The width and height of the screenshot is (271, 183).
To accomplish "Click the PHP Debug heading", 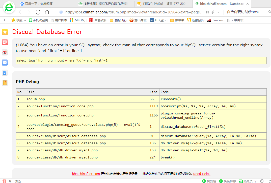I will (x=27, y=82).
